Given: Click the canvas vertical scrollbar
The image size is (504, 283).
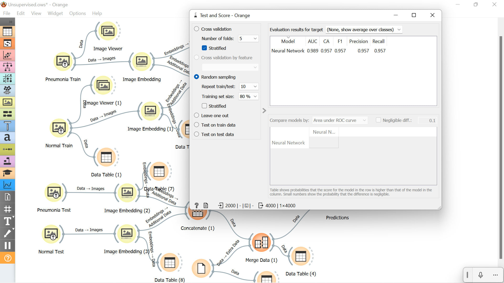Looking at the screenshot, I should pyautogui.click(x=501, y=147).
